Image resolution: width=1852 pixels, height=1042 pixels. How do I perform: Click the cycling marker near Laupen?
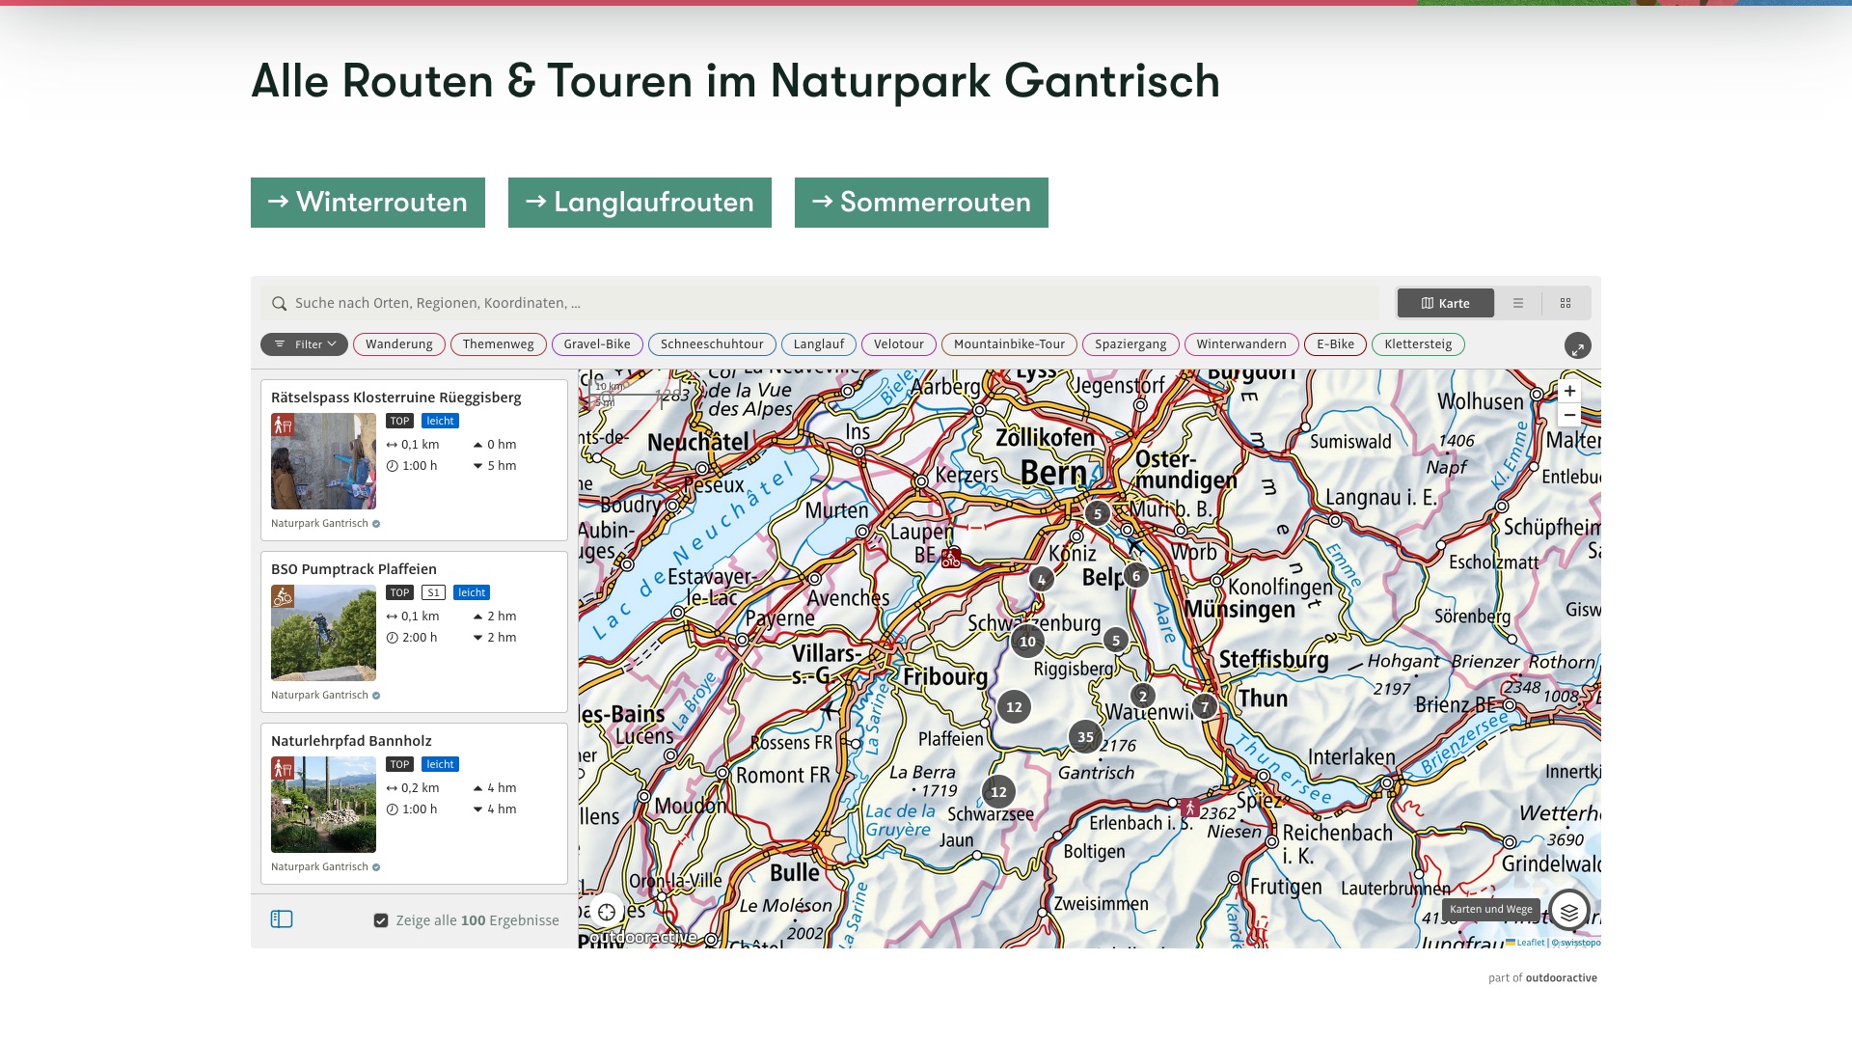coord(951,558)
